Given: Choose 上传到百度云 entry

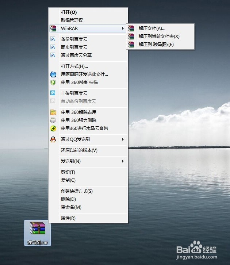Looking at the screenshot, I should [88, 93].
